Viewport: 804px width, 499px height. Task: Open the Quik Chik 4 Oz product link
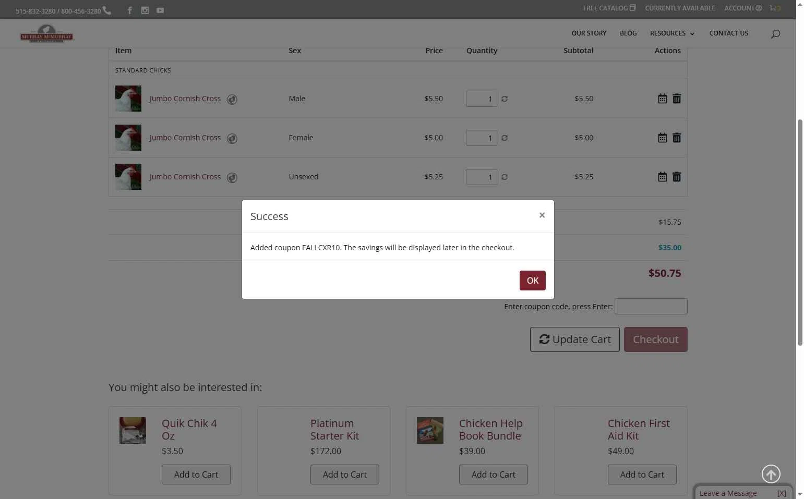(189, 430)
